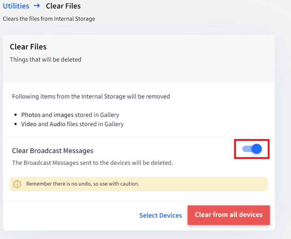The height and width of the screenshot is (239, 291).
Task: Click the Clear Files breadcrumb title
Action: pyautogui.click(x=63, y=6)
